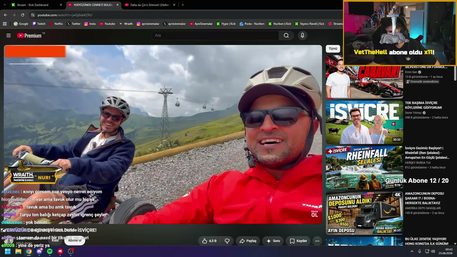Open the Windows Start menu
457x257 pixels.
click(x=7, y=251)
